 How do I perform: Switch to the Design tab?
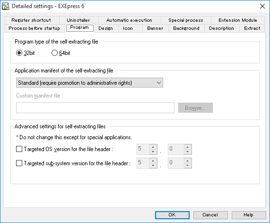[106, 28]
